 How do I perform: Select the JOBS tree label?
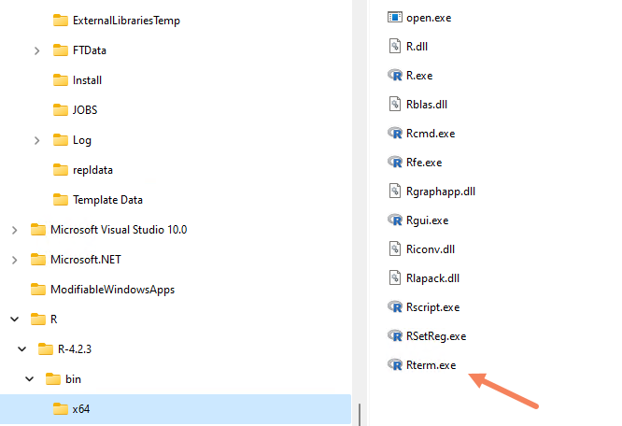[x=85, y=110]
